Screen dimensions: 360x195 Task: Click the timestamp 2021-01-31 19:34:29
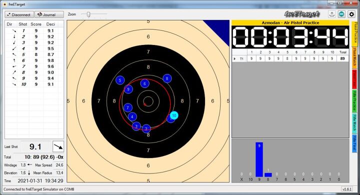click(x=40, y=181)
